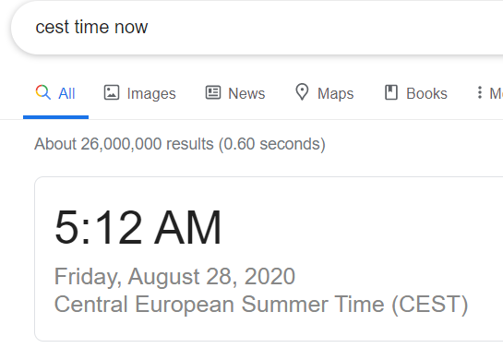This screenshot has width=503, height=360.
Task: Click the Images picture icon
Action: tap(112, 92)
